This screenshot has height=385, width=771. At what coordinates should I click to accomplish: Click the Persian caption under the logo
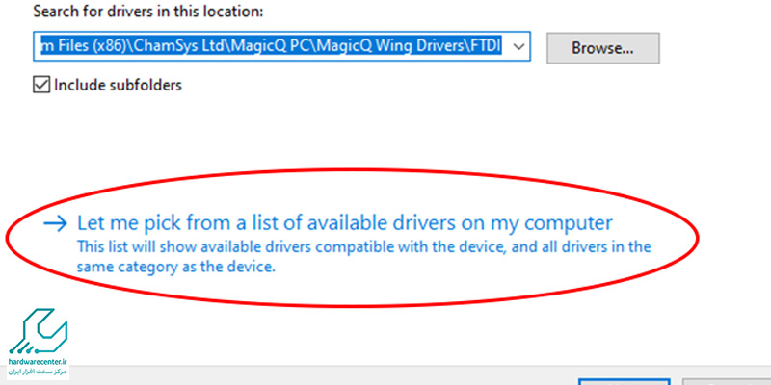(38, 372)
